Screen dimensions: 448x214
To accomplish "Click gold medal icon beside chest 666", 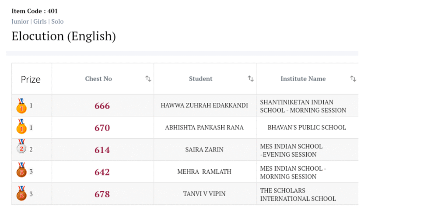I will [x=21, y=106].
